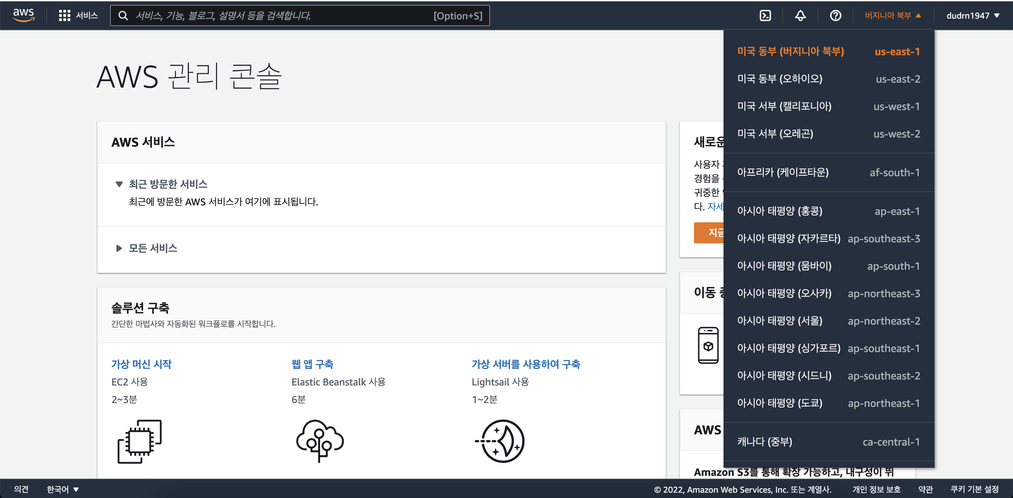Click the help question mark icon
The width and height of the screenshot is (1013, 498).
tap(835, 15)
